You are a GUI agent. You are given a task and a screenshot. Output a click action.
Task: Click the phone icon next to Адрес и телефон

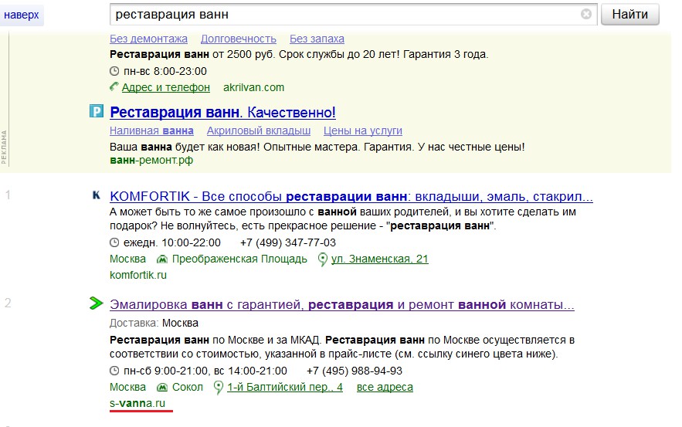114,87
